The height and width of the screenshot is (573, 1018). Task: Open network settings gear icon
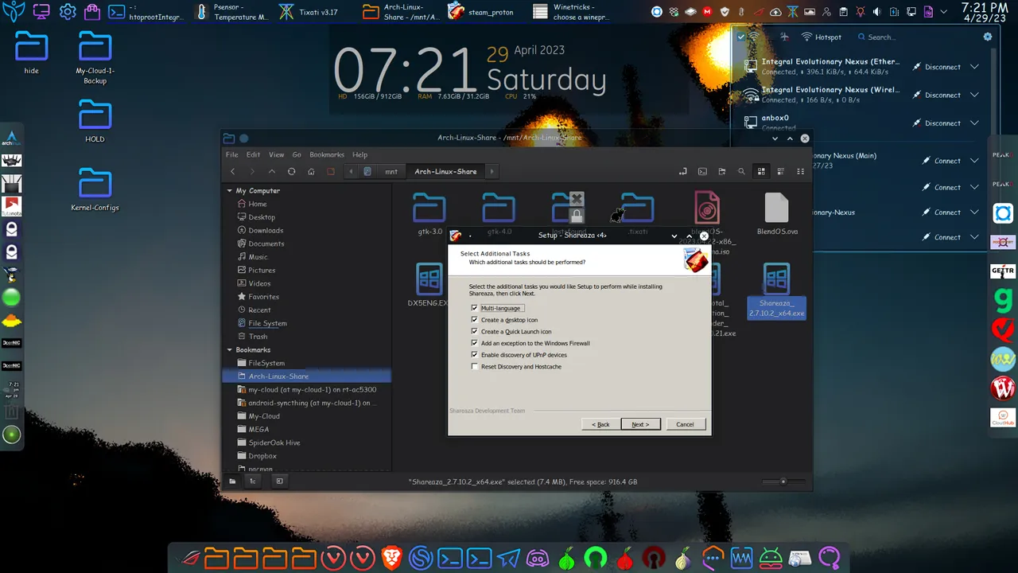click(988, 37)
